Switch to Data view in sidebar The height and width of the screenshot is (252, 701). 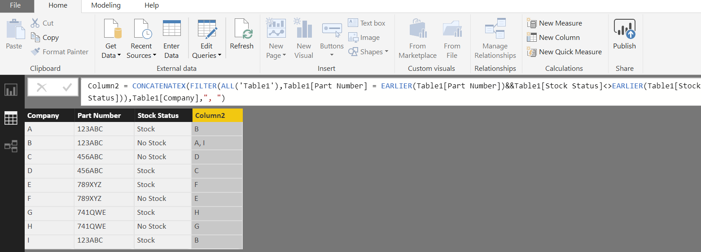(x=11, y=118)
